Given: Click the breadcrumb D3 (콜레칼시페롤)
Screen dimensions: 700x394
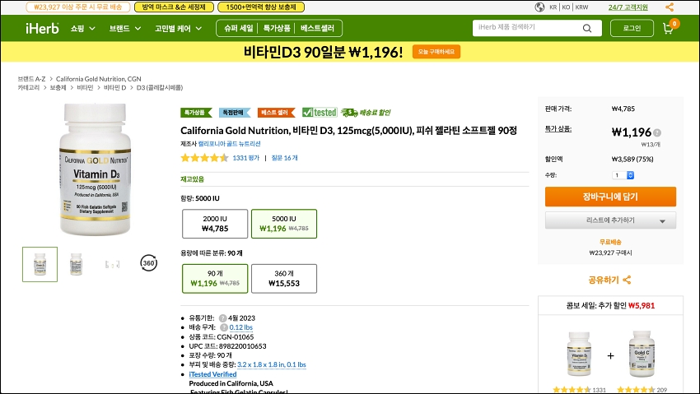Looking at the screenshot, I should click(x=160, y=88).
